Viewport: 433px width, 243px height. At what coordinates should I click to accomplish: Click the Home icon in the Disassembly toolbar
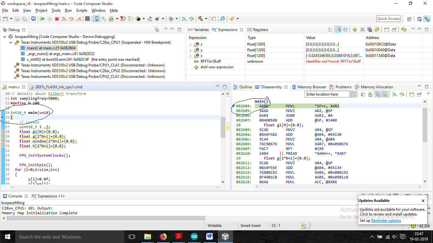click(370, 94)
